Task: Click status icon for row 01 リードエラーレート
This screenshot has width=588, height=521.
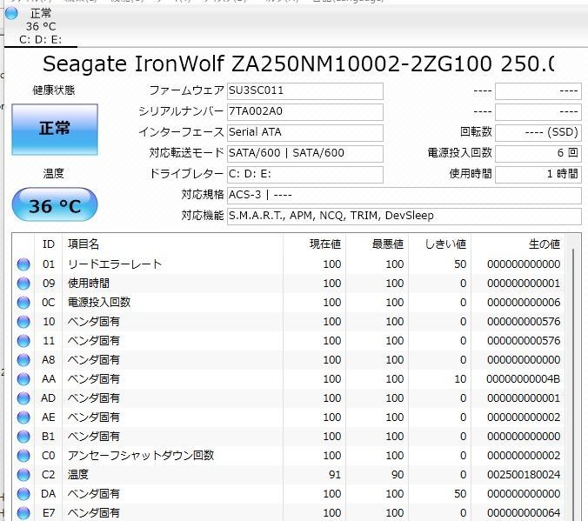Action: [x=23, y=264]
